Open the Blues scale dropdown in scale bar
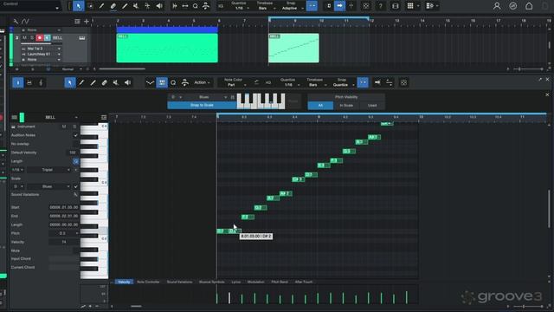 [209, 97]
